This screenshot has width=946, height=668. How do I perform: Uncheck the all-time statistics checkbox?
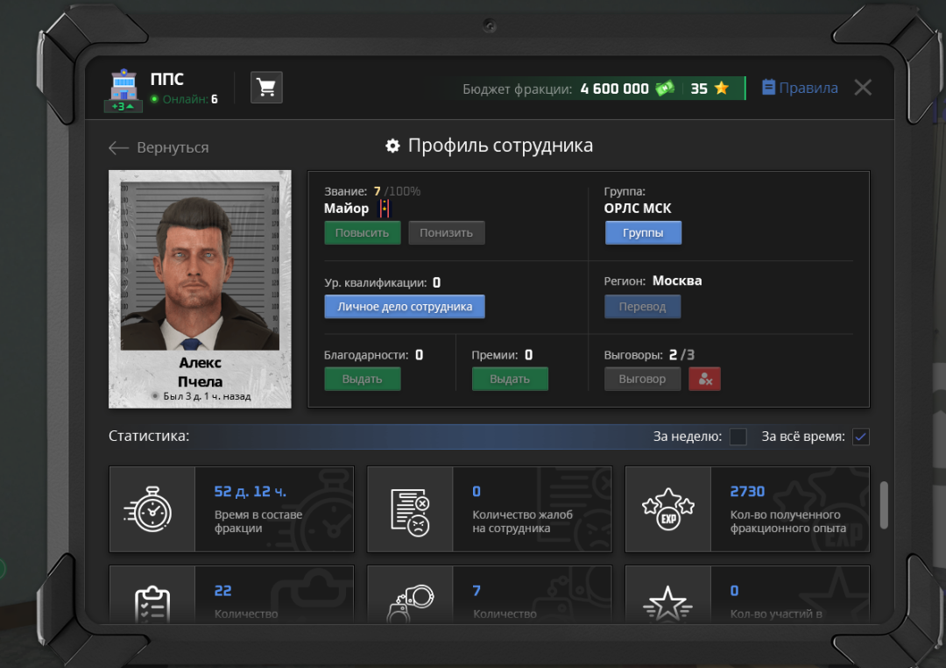[861, 437]
